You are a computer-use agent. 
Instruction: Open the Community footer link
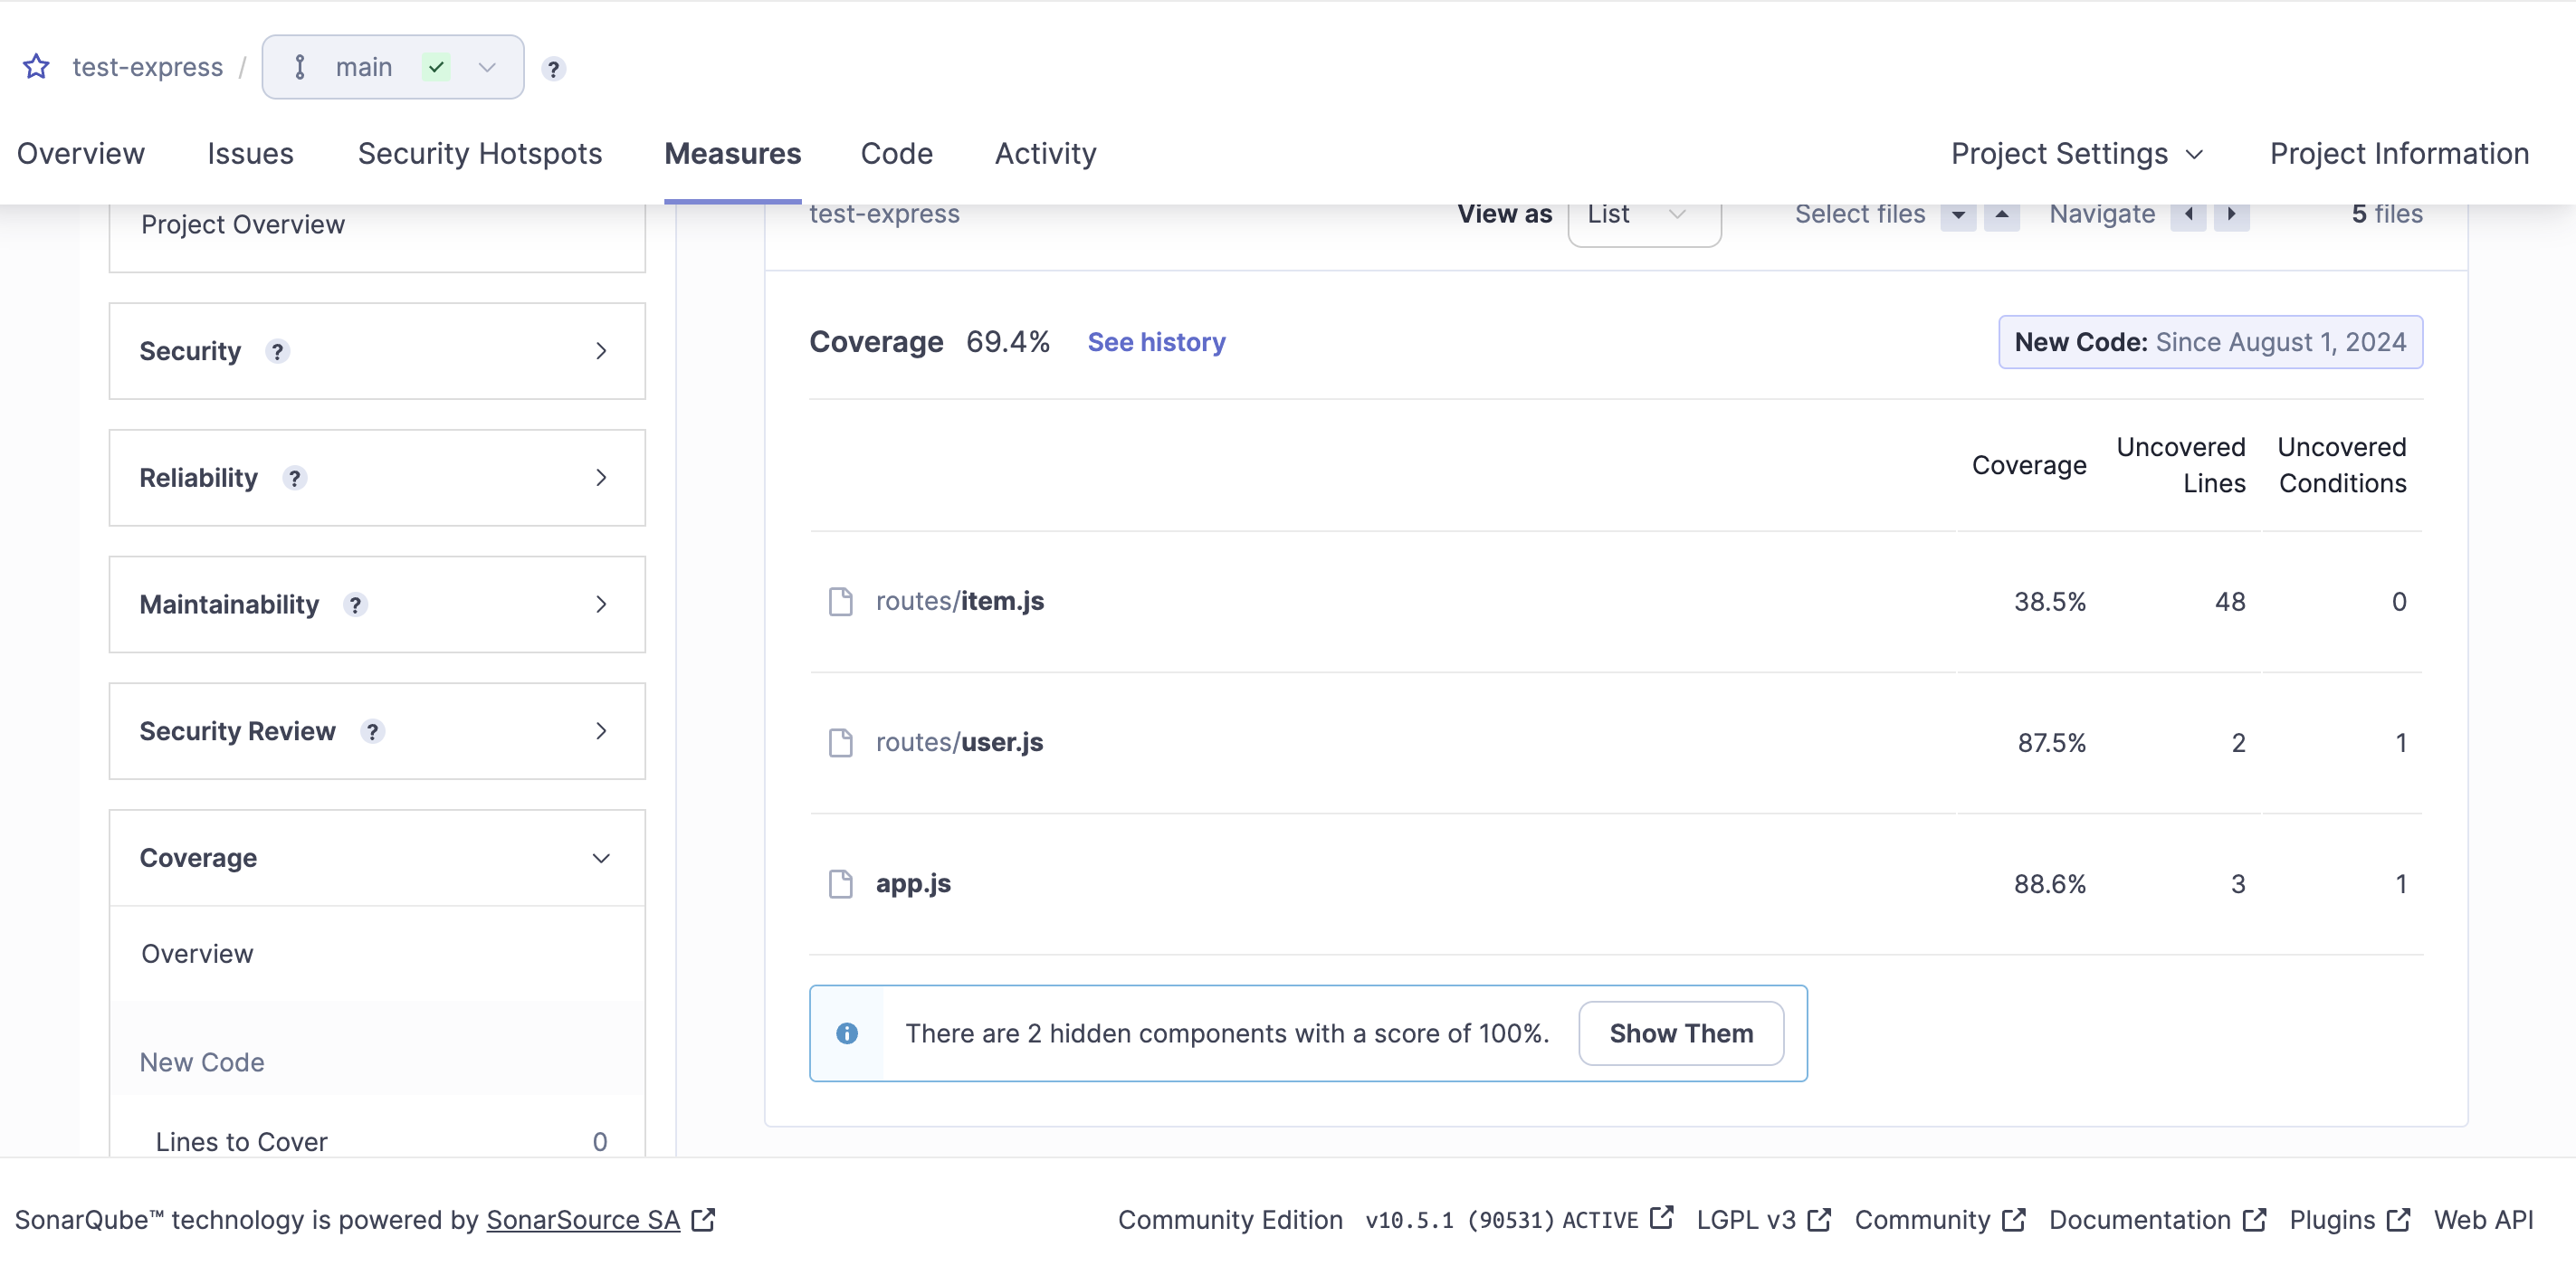pos(1940,1220)
